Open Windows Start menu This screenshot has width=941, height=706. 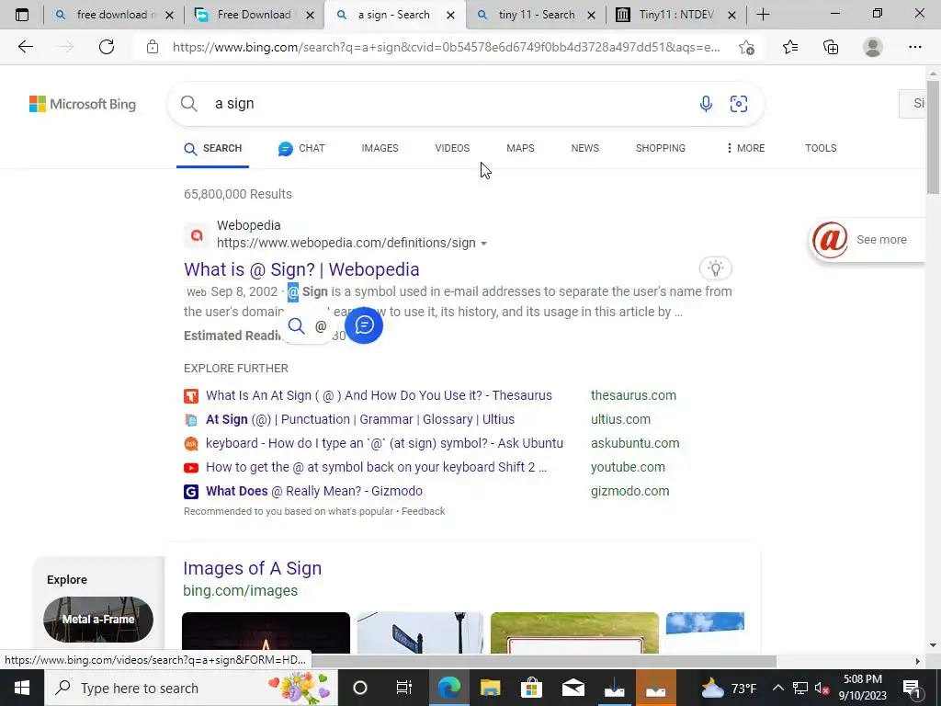22,688
